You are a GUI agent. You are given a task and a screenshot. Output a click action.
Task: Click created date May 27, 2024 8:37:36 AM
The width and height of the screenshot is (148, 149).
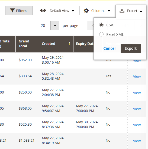tap(53, 124)
